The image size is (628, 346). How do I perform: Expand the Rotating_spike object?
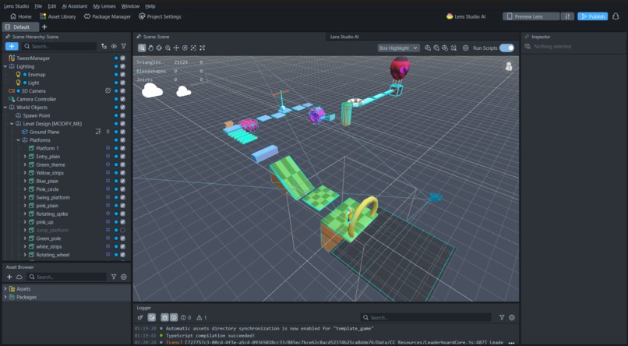[25, 214]
